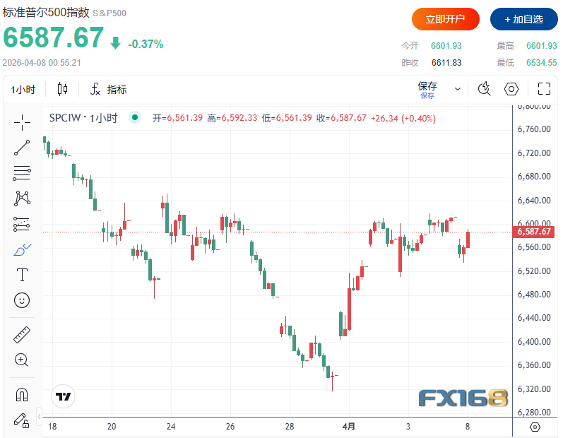Click the 6534.55 daily low value
The width and height of the screenshot is (563, 438).
pyautogui.click(x=542, y=63)
